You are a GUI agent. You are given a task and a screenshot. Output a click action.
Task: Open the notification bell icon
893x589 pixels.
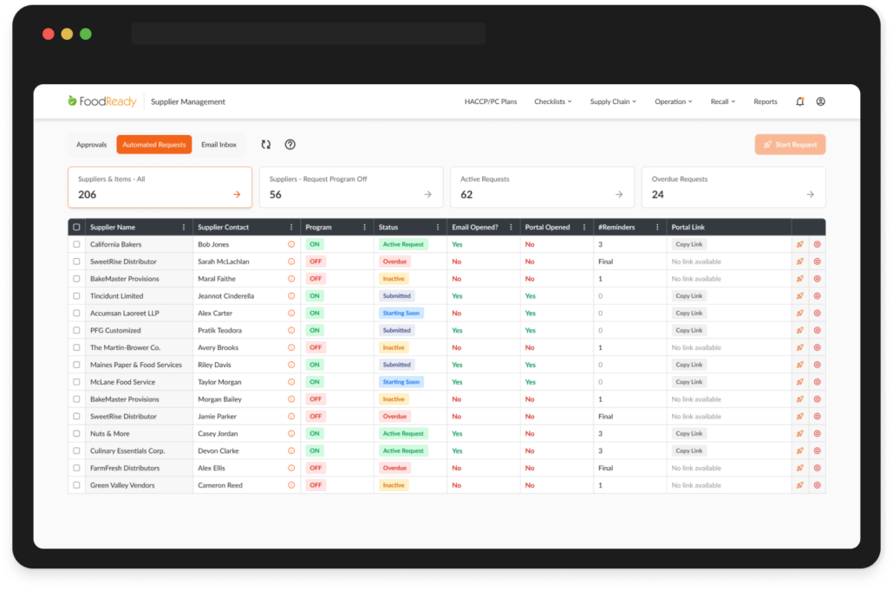(x=798, y=101)
